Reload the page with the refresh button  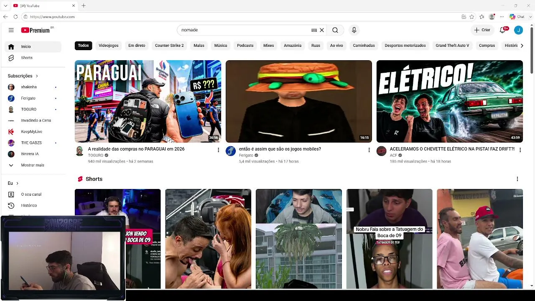(x=15, y=17)
